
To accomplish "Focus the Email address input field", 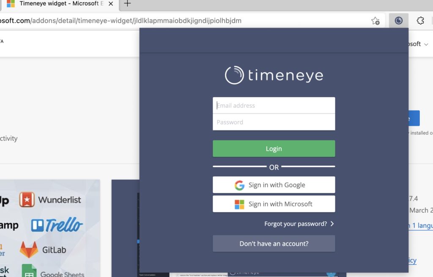I will tap(274, 105).
